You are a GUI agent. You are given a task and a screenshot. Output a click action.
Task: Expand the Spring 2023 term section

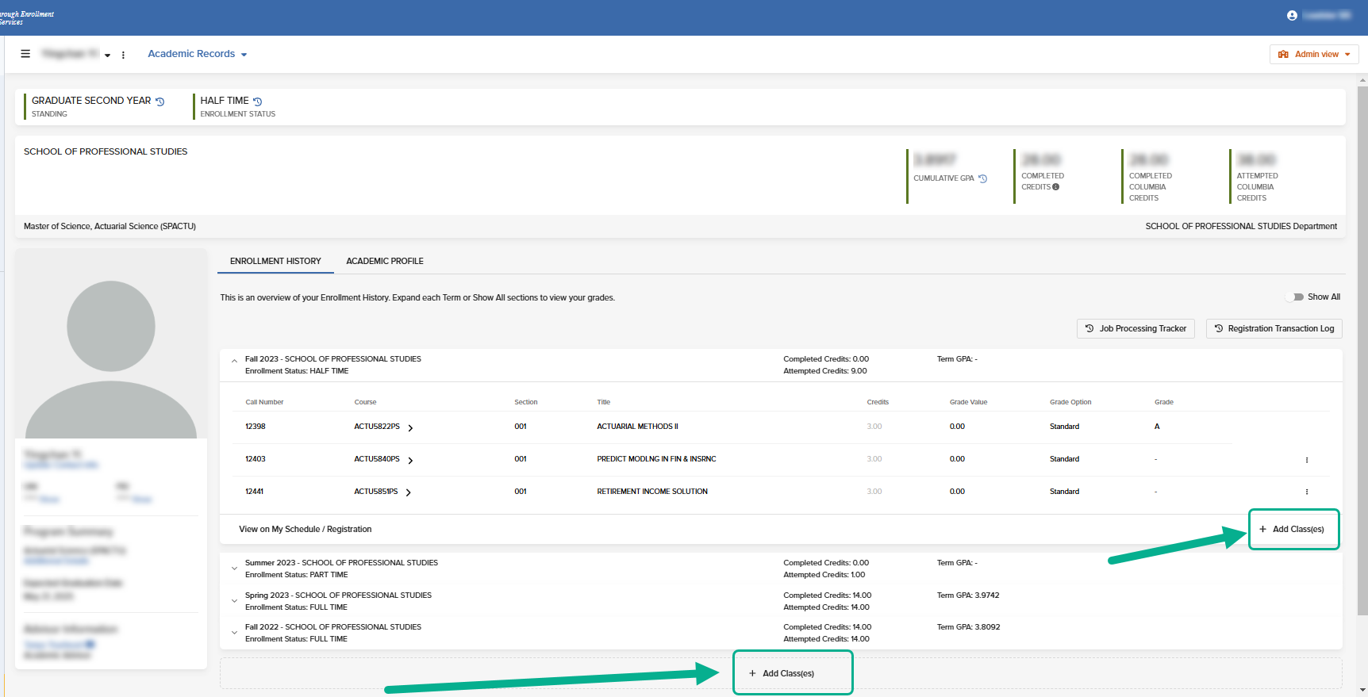(234, 600)
